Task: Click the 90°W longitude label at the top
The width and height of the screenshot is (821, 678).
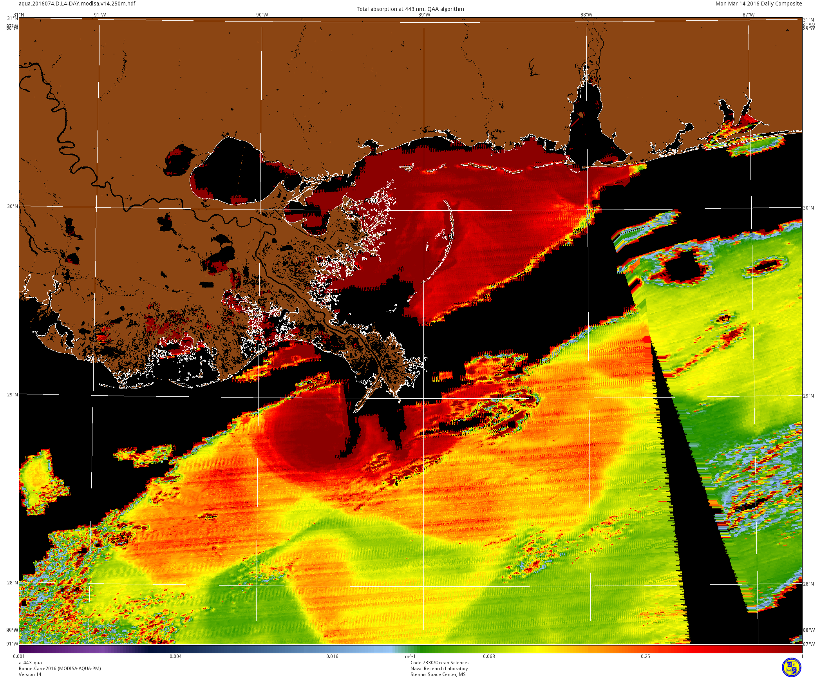Action: tap(262, 15)
